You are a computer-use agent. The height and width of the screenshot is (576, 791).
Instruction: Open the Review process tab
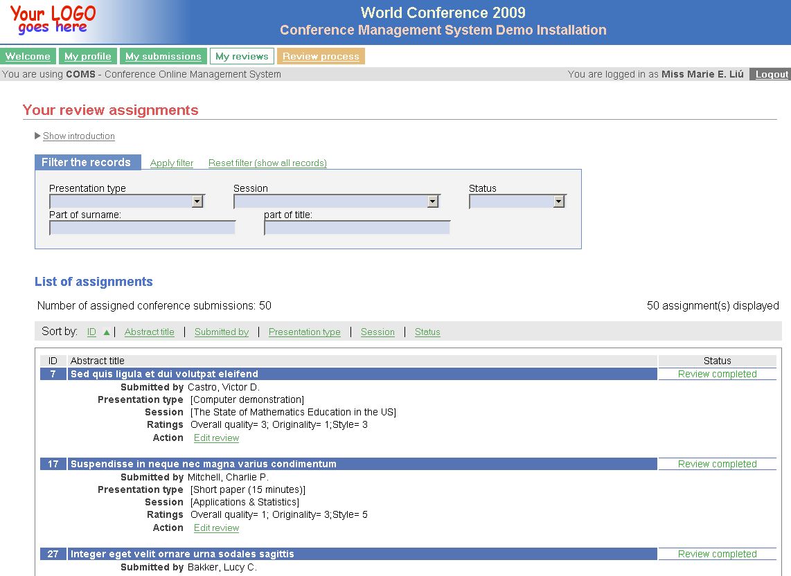tap(321, 56)
